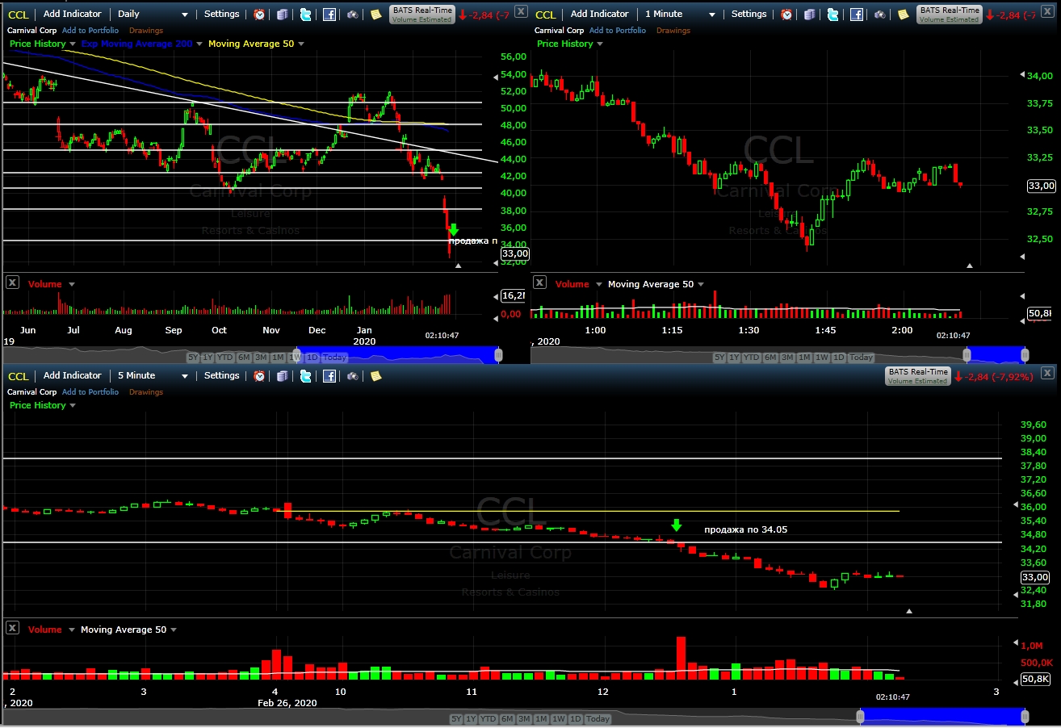Click the alarm clock icon in 5 Minute chart
This screenshot has width=1061, height=728.
259,376
